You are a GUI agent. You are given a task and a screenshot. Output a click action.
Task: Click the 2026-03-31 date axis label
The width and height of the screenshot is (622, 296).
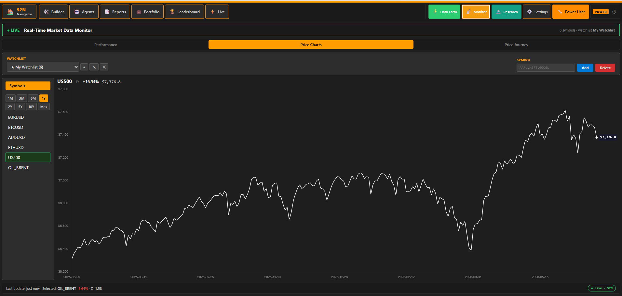473,277
